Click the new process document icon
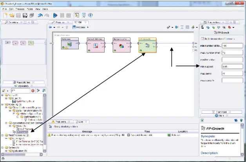This screenshot has width=246, height=162. click(5, 15)
